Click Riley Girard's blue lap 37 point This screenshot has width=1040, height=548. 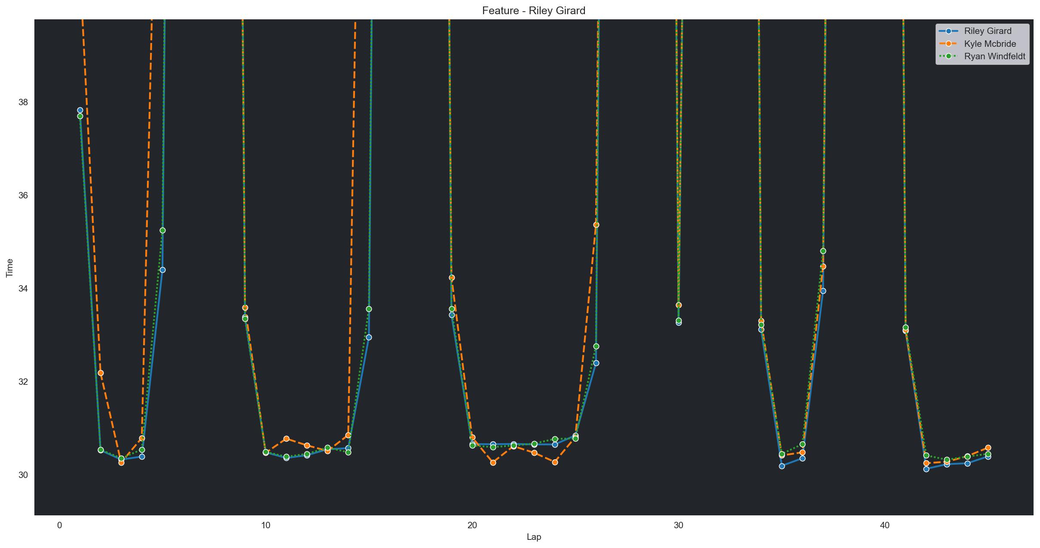pyautogui.click(x=823, y=291)
